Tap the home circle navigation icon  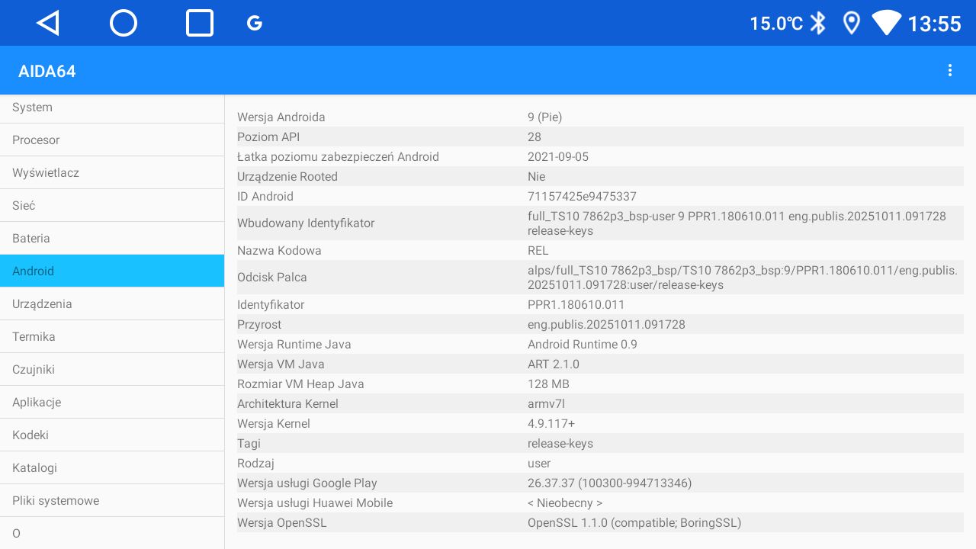tap(124, 23)
